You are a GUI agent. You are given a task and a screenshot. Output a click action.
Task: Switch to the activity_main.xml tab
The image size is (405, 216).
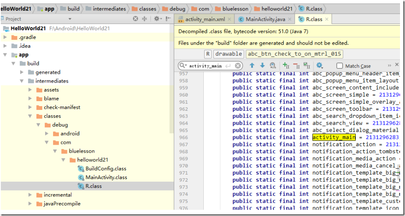coord(205,19)
